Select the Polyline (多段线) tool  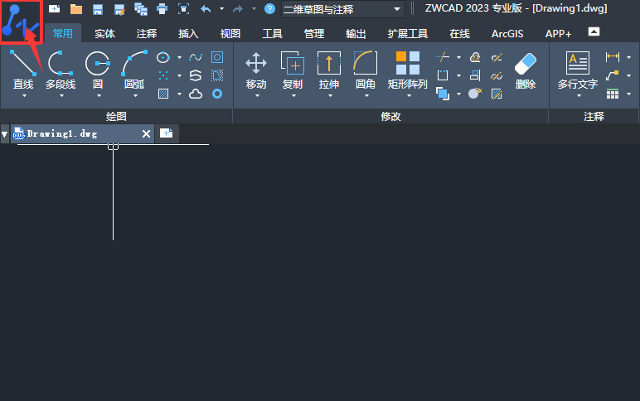[61, 70]
